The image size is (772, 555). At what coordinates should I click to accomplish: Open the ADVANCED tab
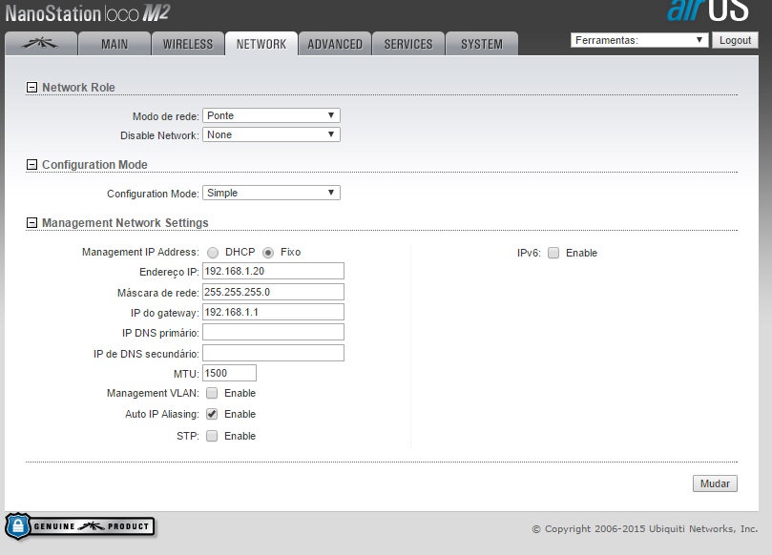point(335,44)
